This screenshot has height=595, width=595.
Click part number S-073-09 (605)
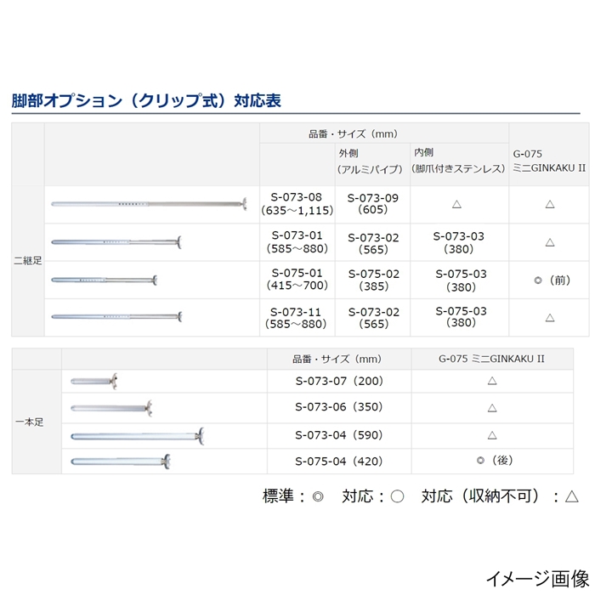[x=373, y=204]
